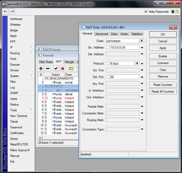
Task: Select red invalid rule 3 hotspot row
Action: tap(58, 98)
